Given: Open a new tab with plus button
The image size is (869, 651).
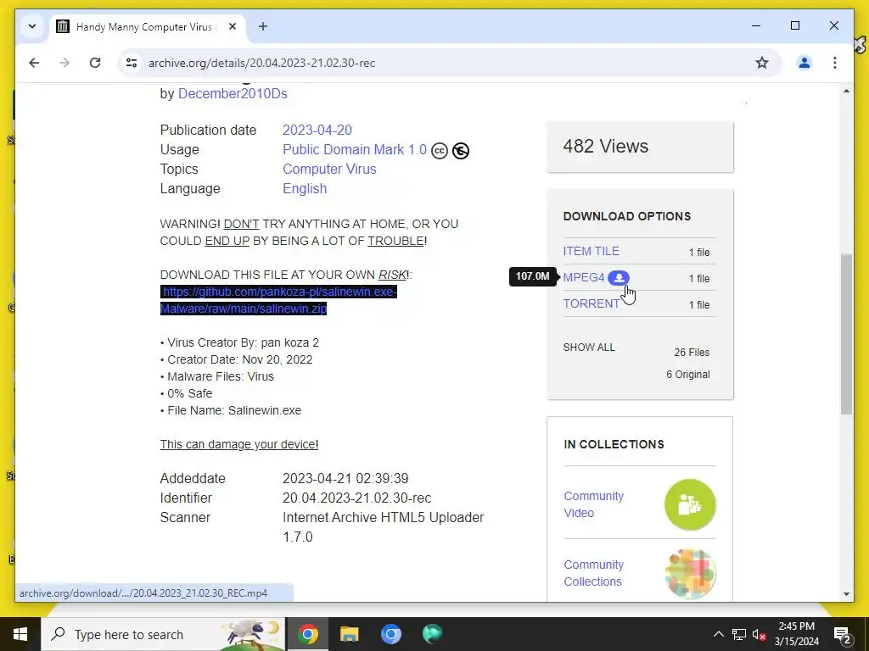Looking at the screenshot, I should [x=263, y=26].
